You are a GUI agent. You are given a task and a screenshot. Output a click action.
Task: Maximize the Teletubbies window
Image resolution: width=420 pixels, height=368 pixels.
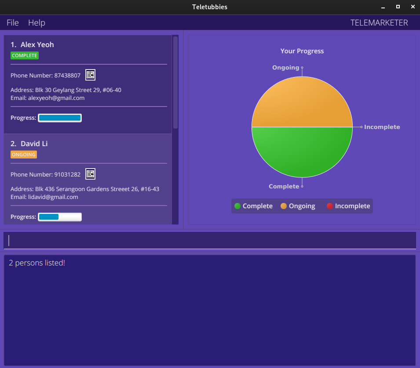point(398,7)
